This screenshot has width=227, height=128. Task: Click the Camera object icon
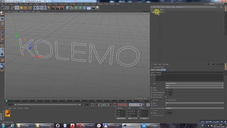click(x=93, y=8)
